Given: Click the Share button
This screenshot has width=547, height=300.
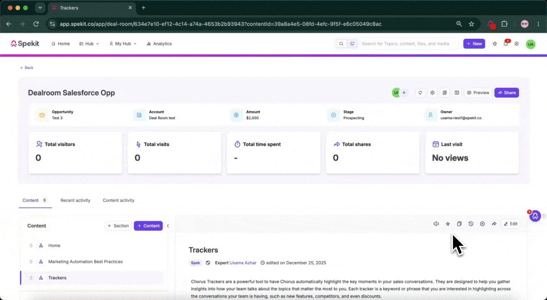Looking at the screenshot, I should coord(507,92).
